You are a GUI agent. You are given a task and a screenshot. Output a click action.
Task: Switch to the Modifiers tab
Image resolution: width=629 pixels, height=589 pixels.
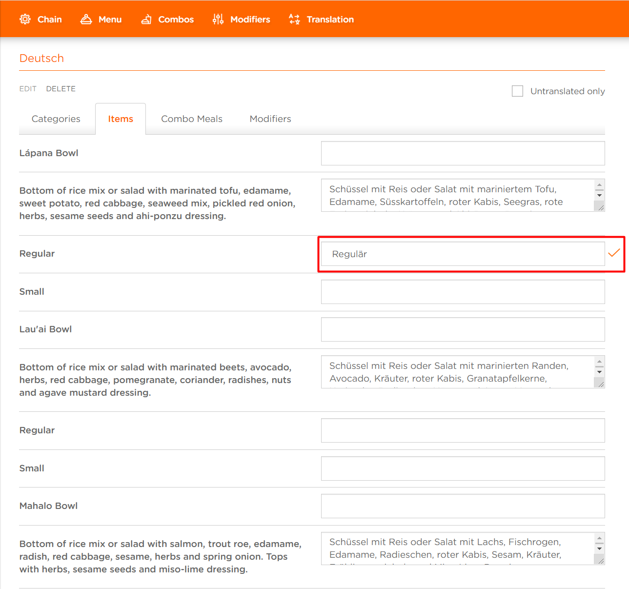point(270,119)
